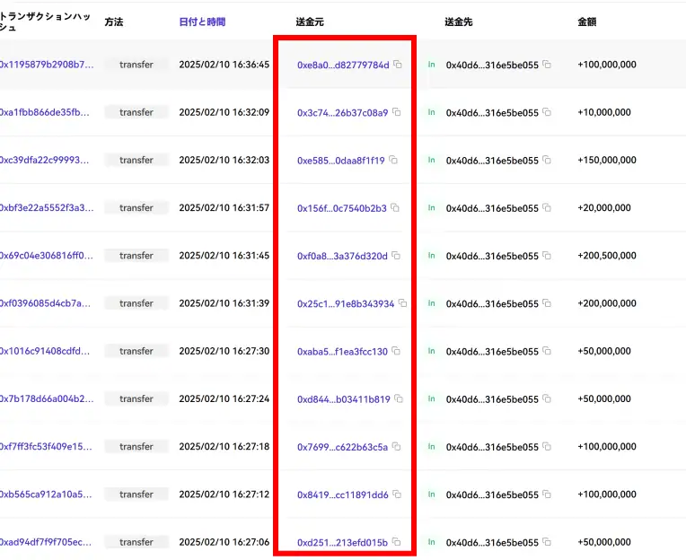This screenshot has height=560, width=686.
Task: Open transaction hash 0x7b178d66a004b2...
Action: [47, 398]
